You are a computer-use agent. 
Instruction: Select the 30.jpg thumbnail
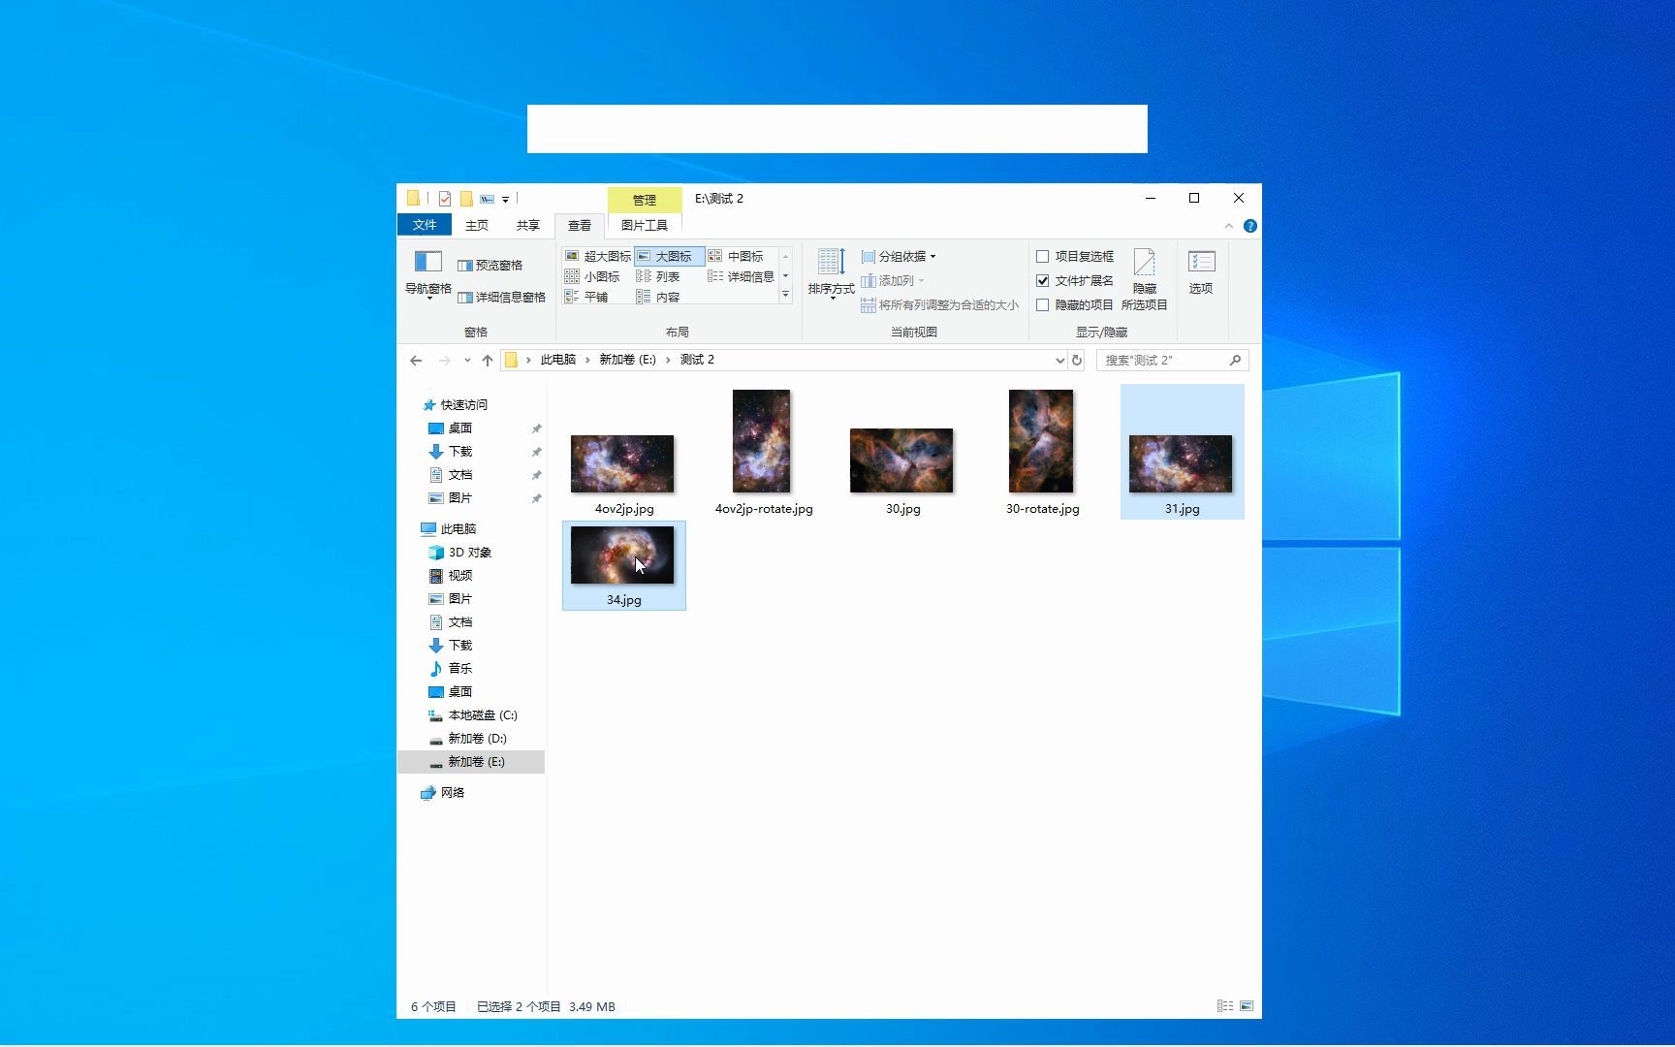click(x=901, y=460)
